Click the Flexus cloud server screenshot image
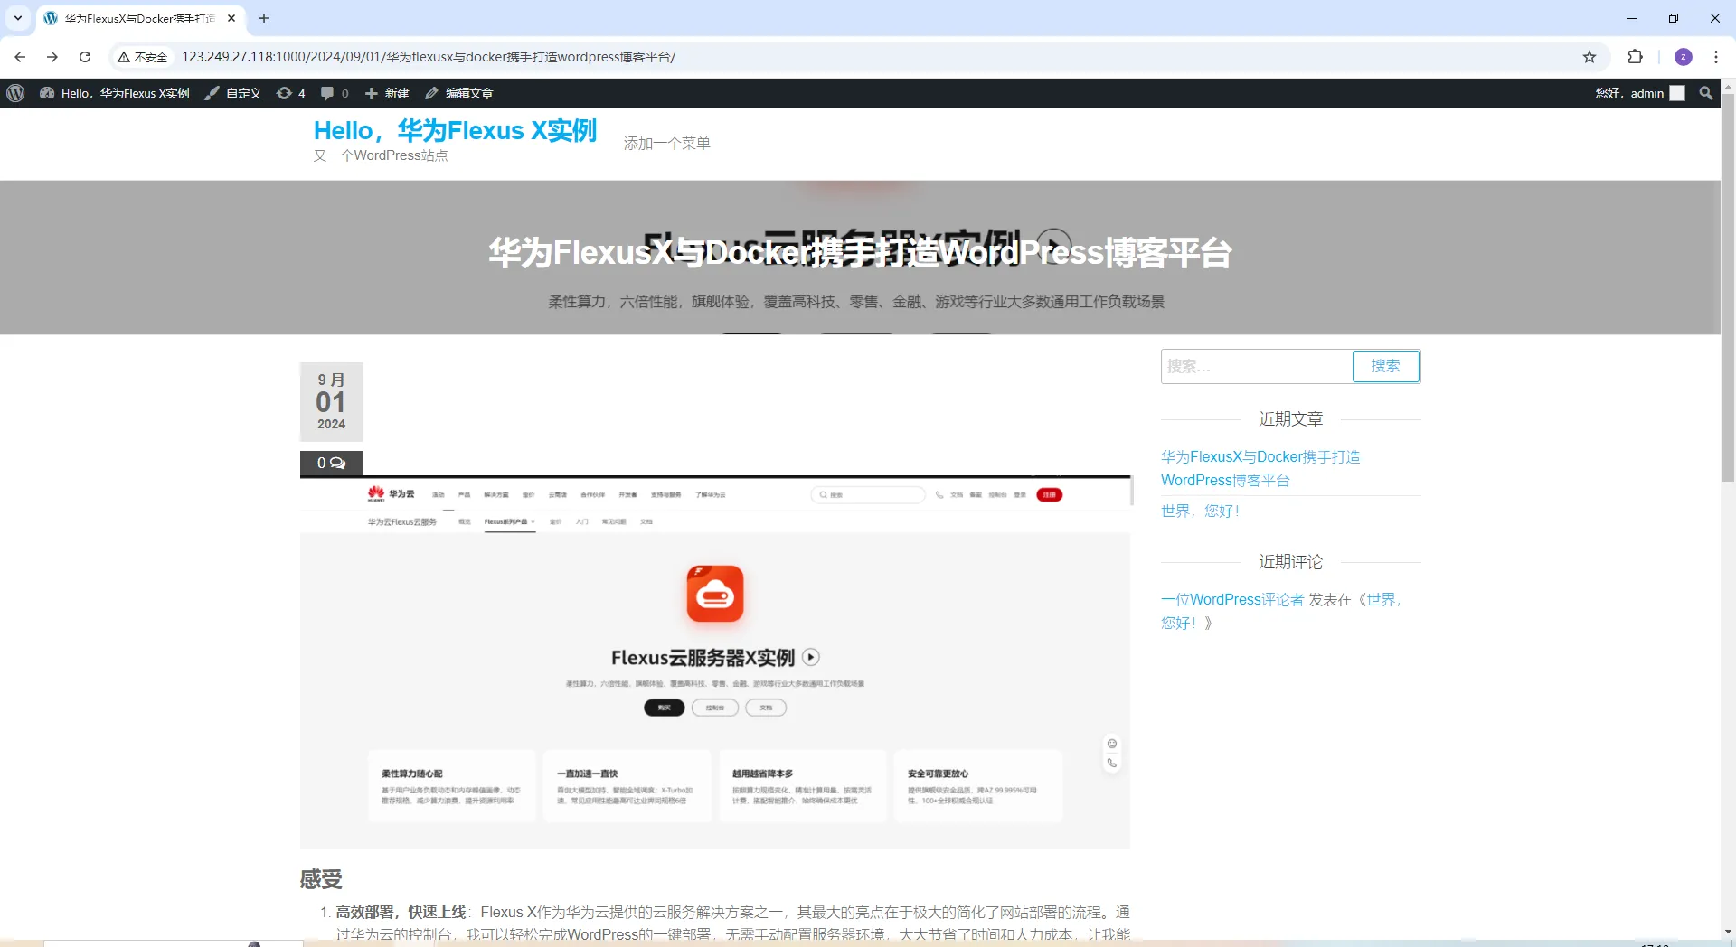The height and width of the screenshot is (947, 1736). tap(715, 662)
